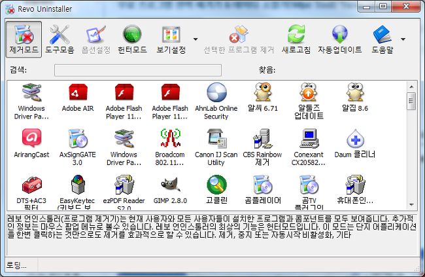Open the 도구모음 tools button
Image resolution: width=425 pixels, height=277 pixels.
tap(59, 39)
